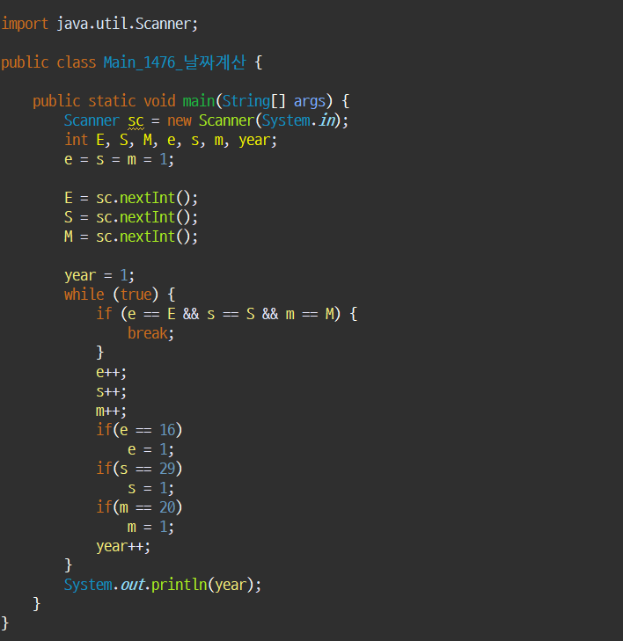
Task: Click java.util.Scanner in the import statement
Action: point(124,24)
